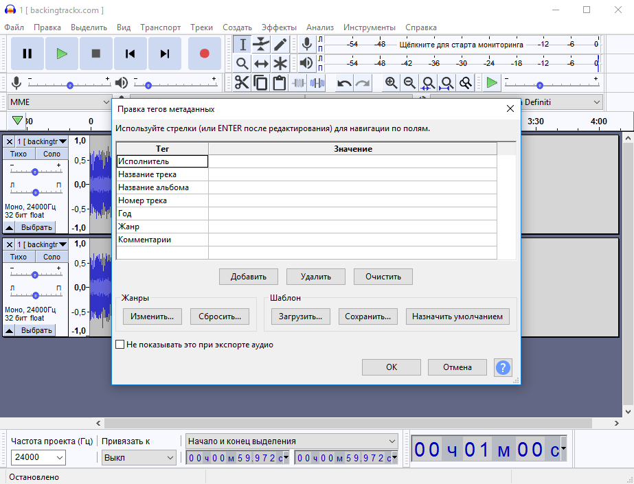
Task: Open the Правка menu
Action: 47,27
